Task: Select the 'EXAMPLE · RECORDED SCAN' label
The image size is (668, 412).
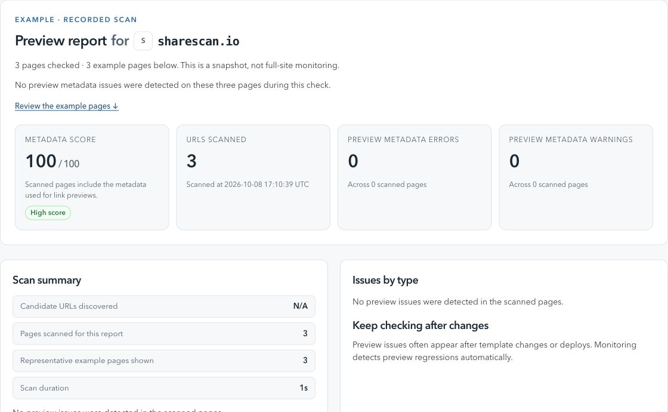Action: pyautogui.click(x=76, y=20)
